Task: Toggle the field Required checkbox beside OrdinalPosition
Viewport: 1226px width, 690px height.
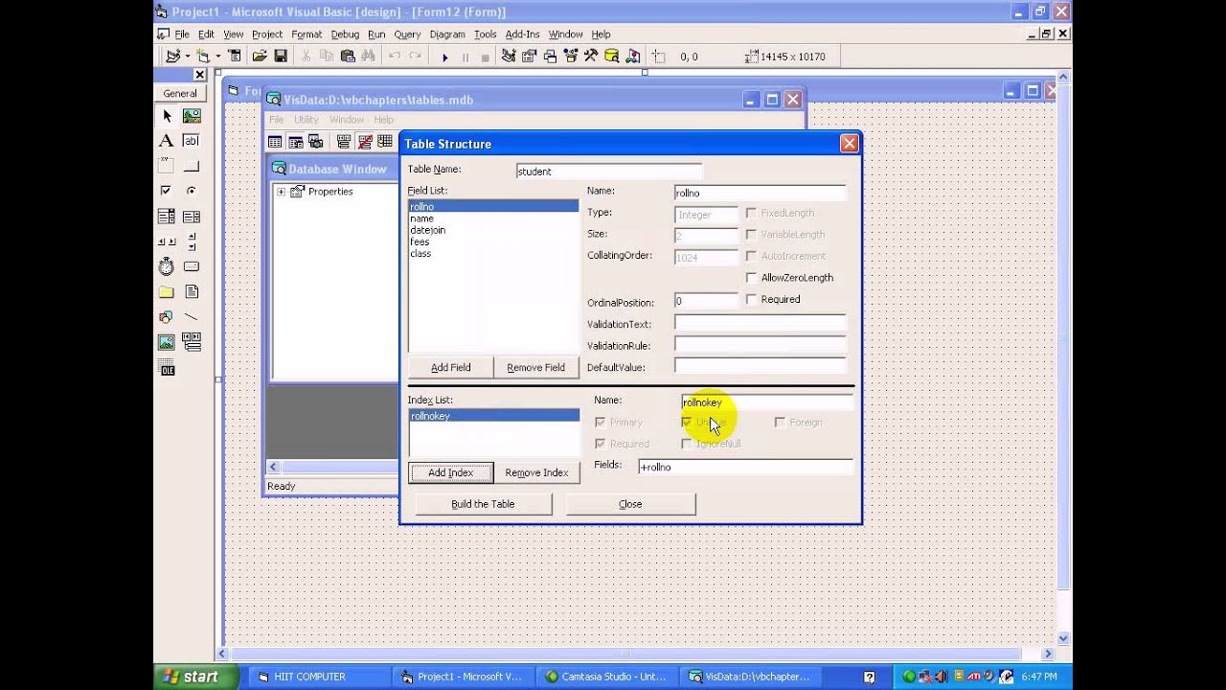Action: click(x=752, y=300)
